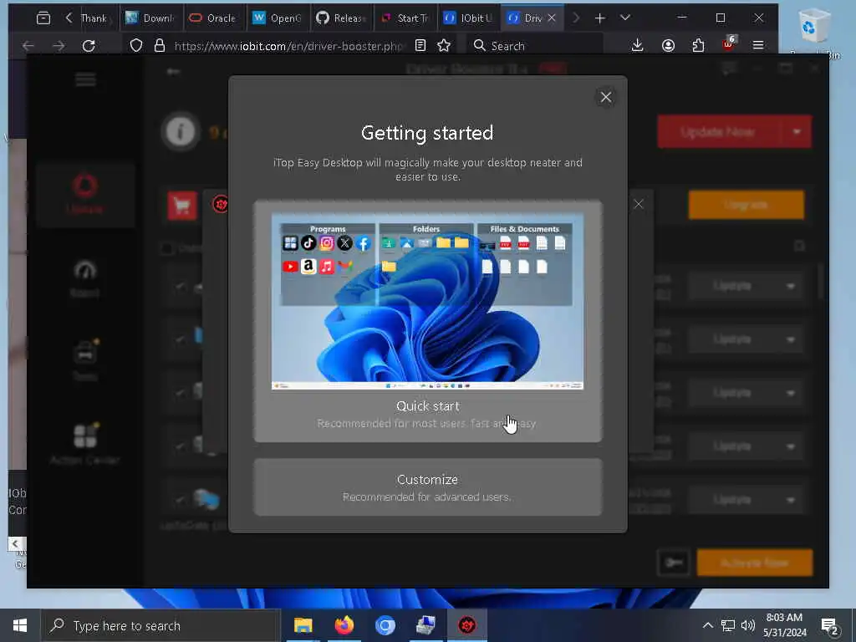
Task: Click the Update Now button in Driver Booster
Action: pos(718,131)
